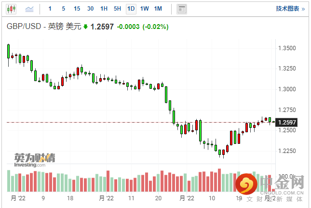
Task: Switch to area chart type
Action: pyautogui.click(x=29, y=9)
